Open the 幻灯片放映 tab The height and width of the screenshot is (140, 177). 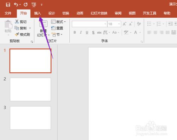[99, 13]
